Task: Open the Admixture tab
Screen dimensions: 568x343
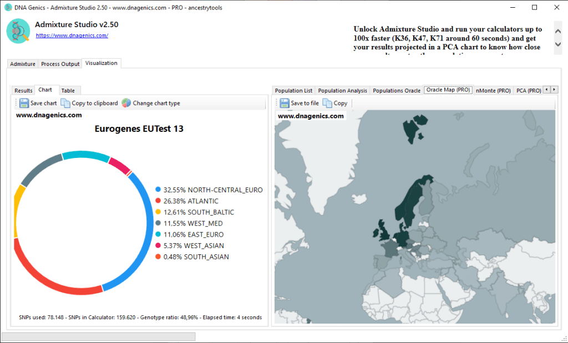Action: tap(23, 64)
